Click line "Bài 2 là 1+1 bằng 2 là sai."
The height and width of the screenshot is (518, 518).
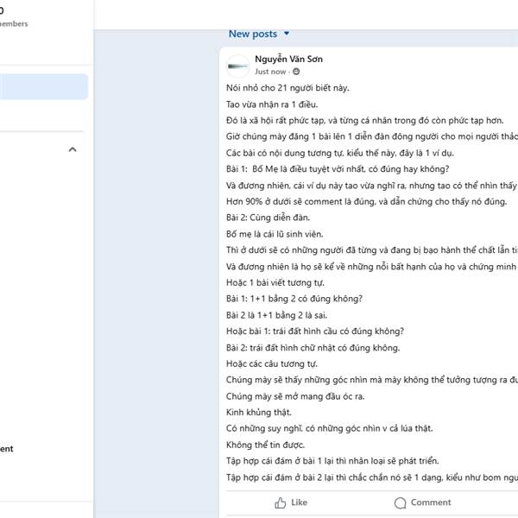(276, 315)
